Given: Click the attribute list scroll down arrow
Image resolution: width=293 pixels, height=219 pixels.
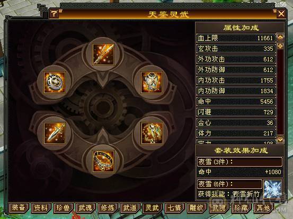Looking at the screenshot, I should coord(280,139).
